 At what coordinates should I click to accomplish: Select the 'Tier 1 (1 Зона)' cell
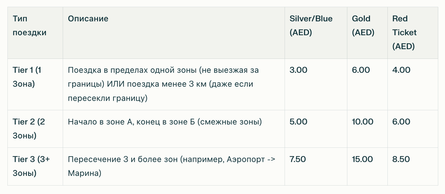(26, 77)
